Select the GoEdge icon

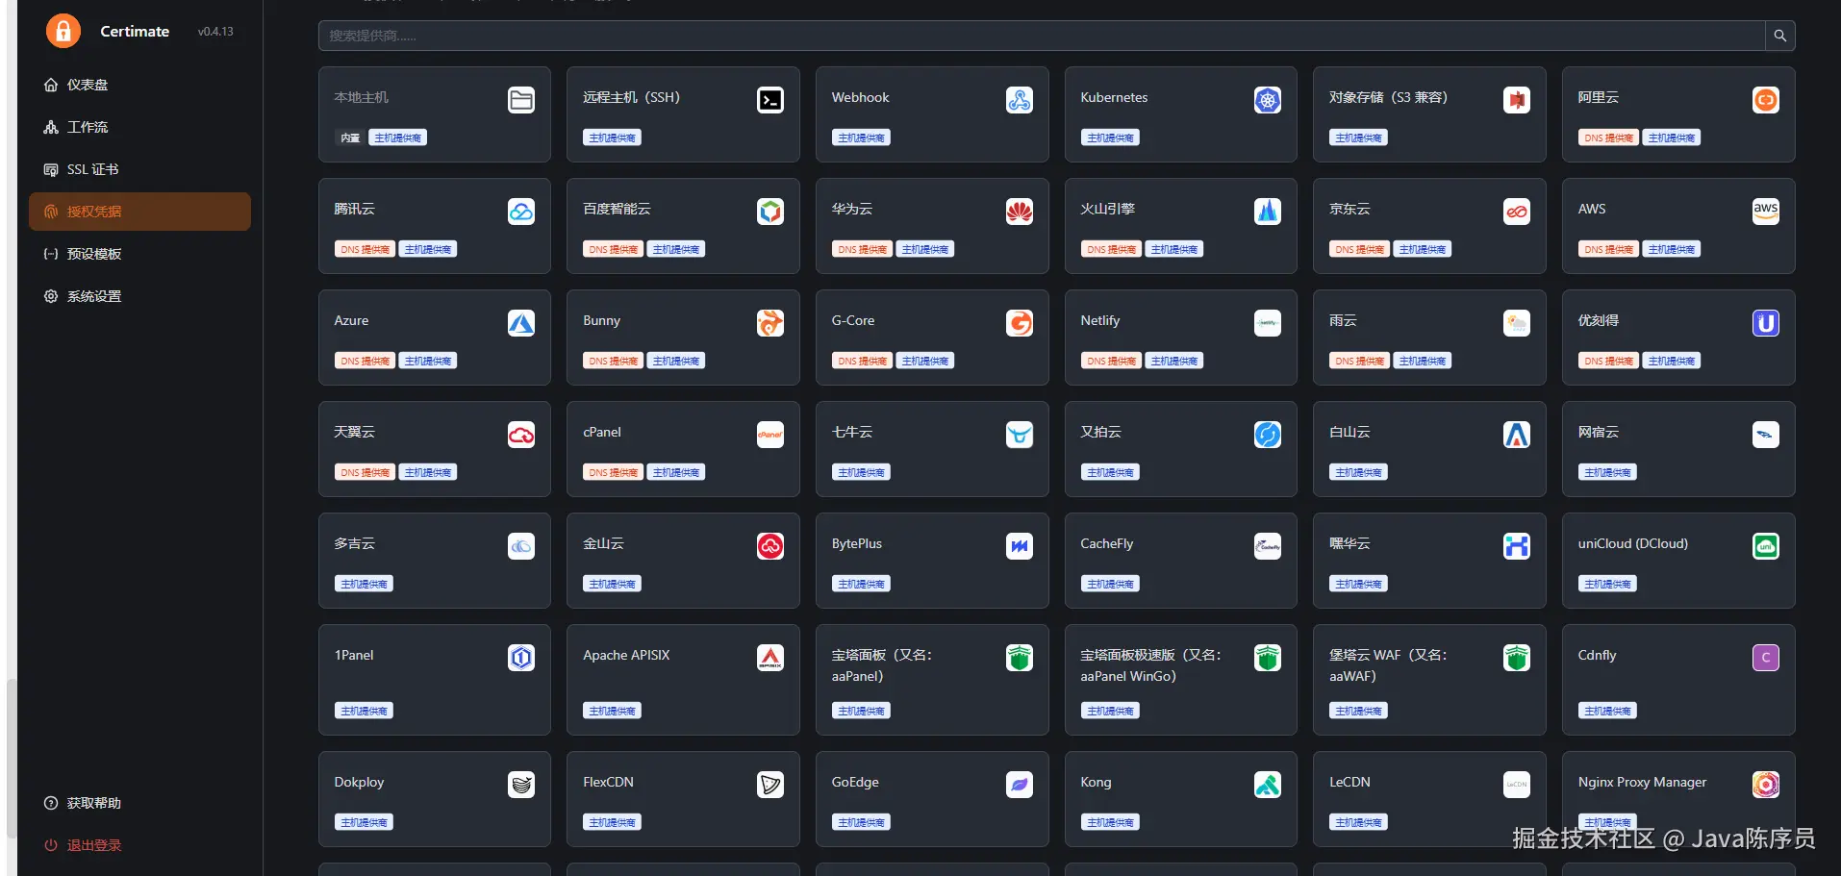tap(1020, 785)
